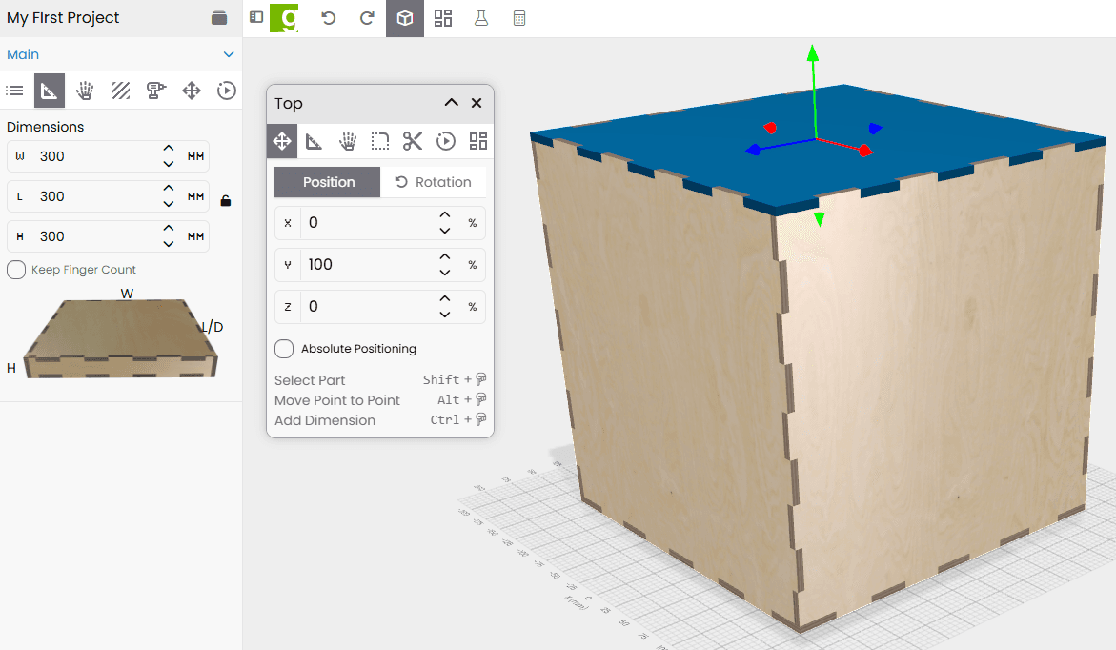Click the green g logo
This screenshot has width=1116, height=650.
click(284, 18)
